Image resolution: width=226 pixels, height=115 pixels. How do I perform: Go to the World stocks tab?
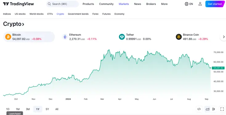pos(36,14)
